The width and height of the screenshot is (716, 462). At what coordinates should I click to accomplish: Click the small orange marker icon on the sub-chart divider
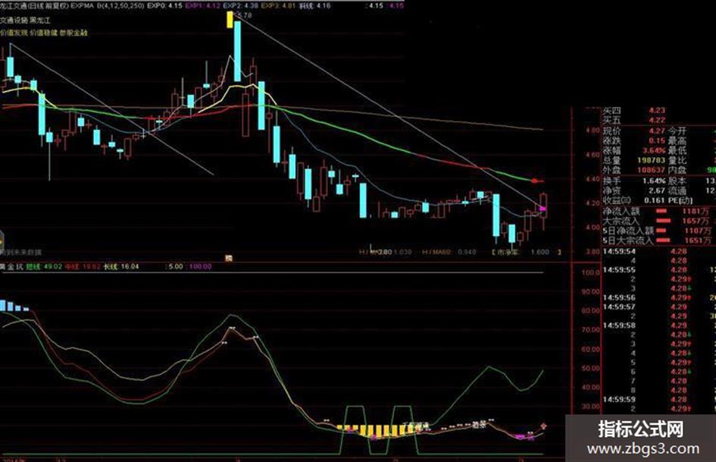(x=229, y=259)
